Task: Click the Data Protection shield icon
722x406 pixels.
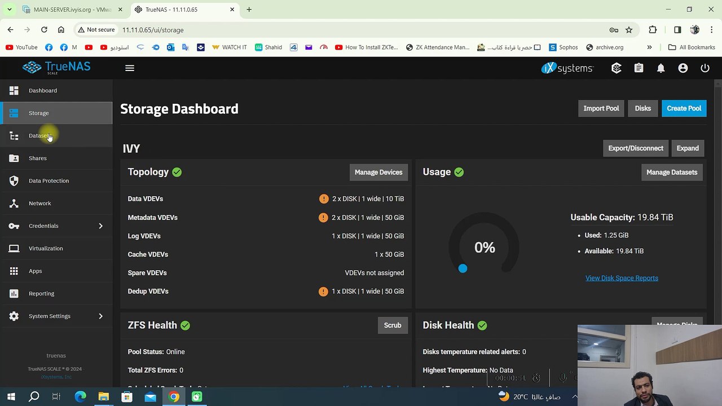Action: tap(14, 180)
